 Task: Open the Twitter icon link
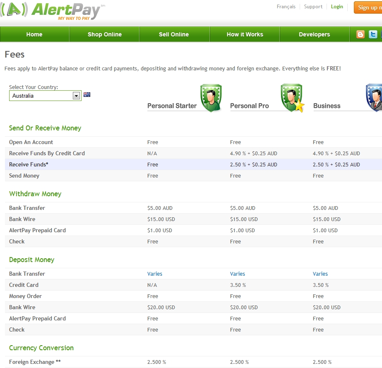pos(373,34)
